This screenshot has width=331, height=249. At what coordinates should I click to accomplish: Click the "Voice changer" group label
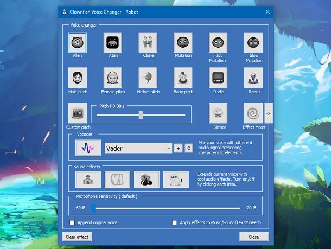[x=84, y=25]
